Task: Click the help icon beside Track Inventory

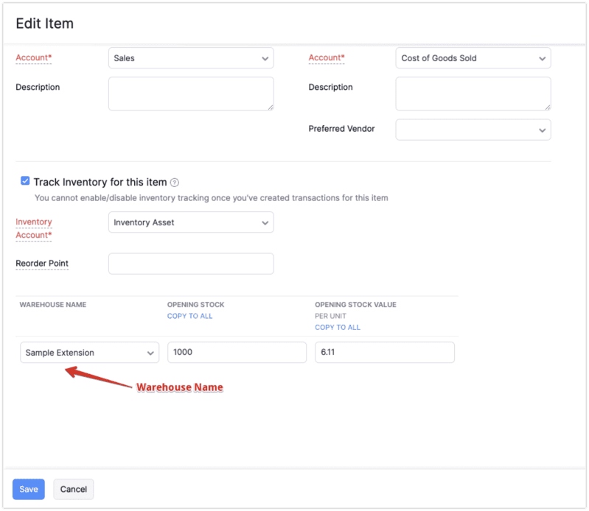Action: (175, 183)
